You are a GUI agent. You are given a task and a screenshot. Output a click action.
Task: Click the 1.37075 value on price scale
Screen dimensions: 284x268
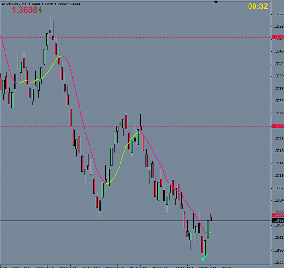click(279, 188)
